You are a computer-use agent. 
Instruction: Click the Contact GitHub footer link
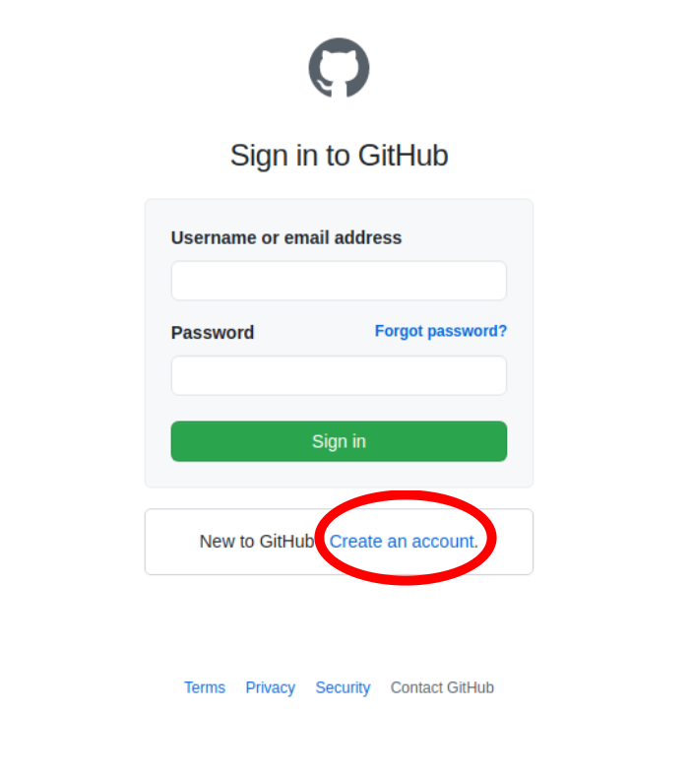point(442,687)
